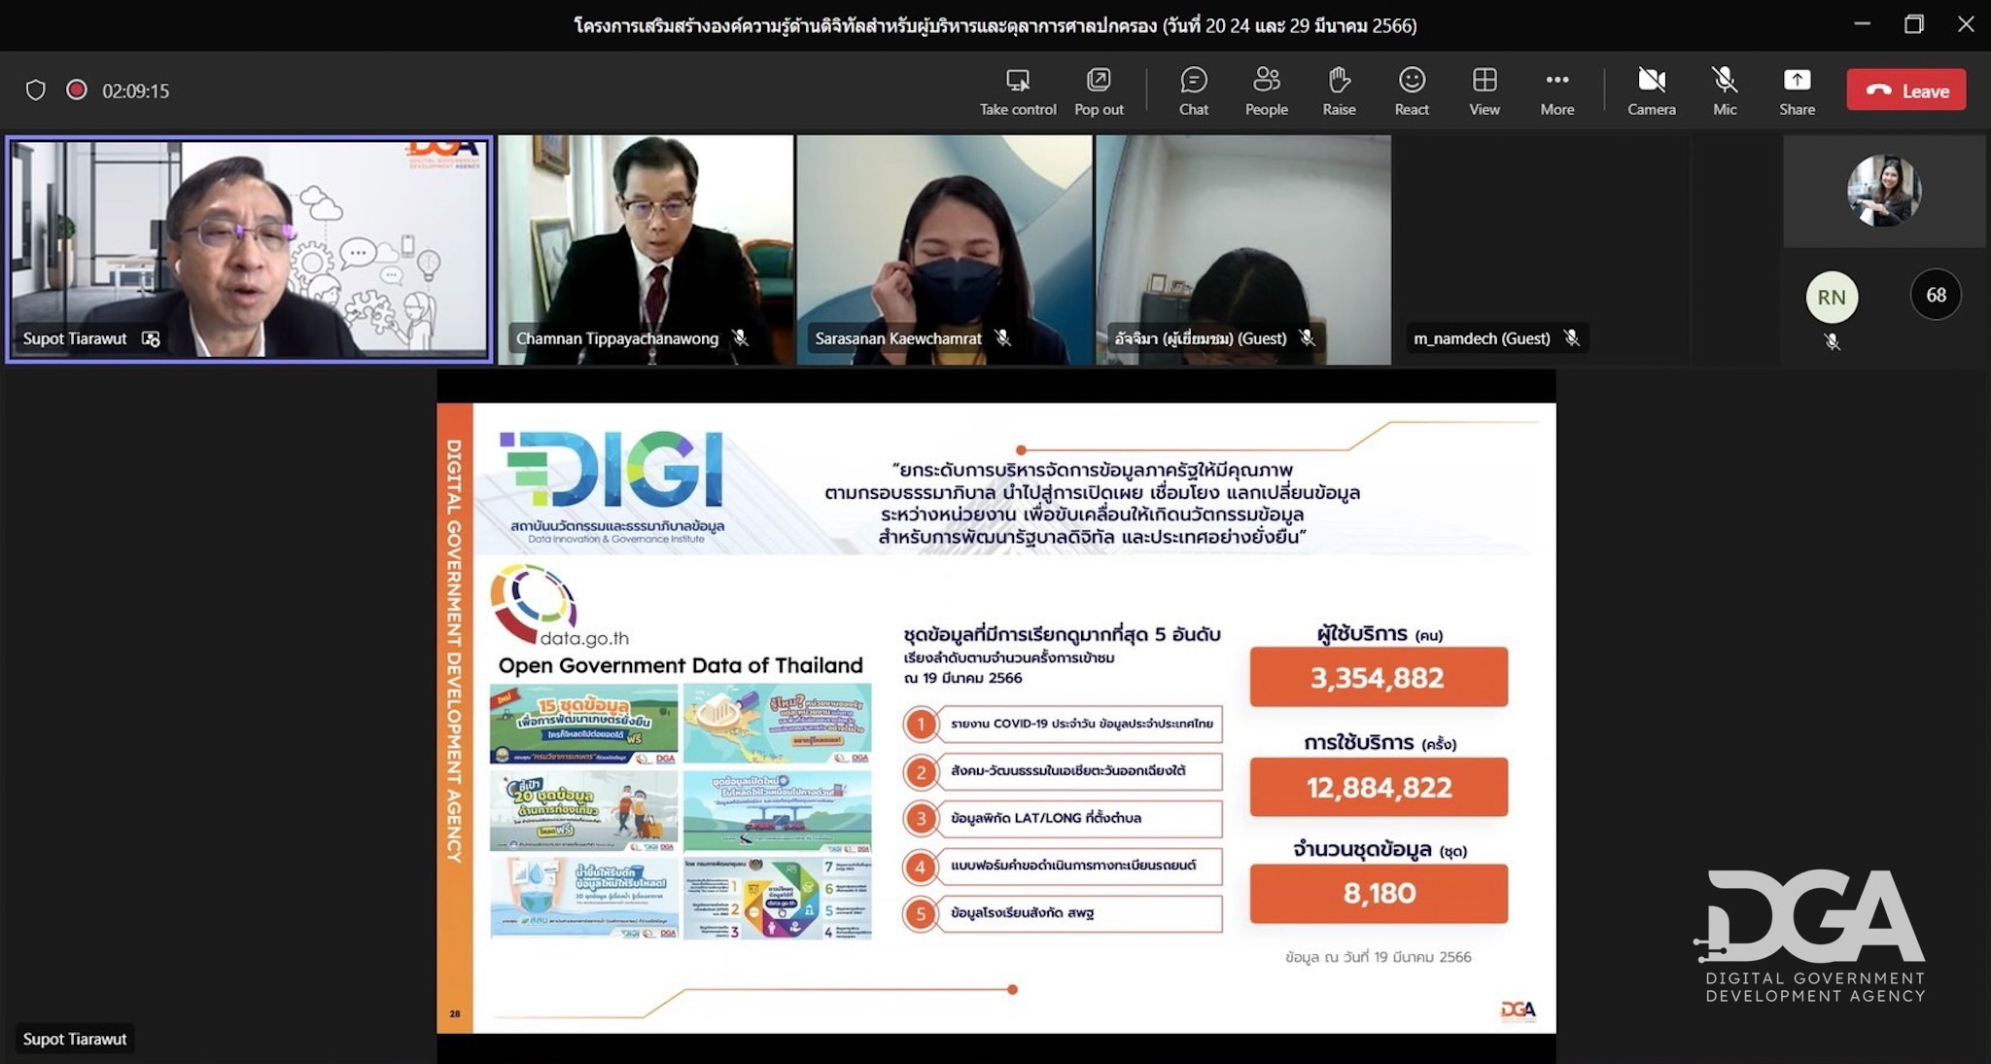Click the meeting timer 02:09:15
This screenshot has width=1991, height=1064.
tap(135, 90)
